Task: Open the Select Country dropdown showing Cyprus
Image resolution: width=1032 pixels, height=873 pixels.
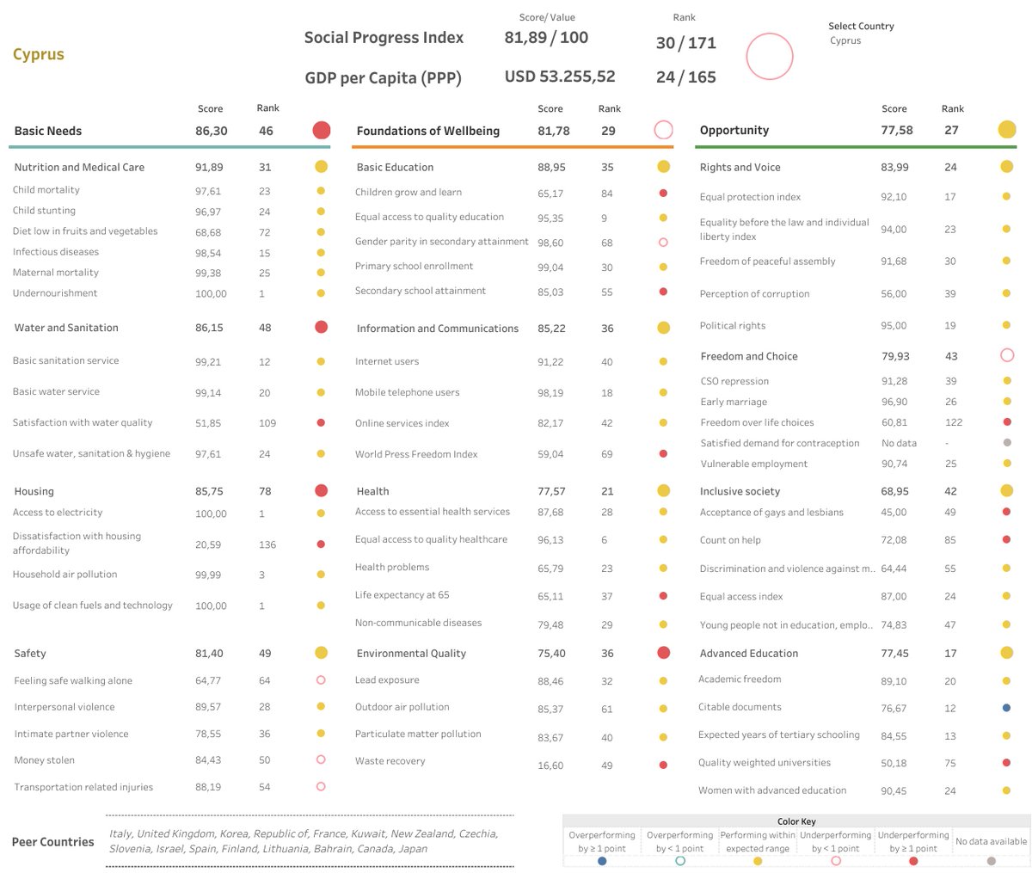Action: pyautogui.click(x=846, y=40)
